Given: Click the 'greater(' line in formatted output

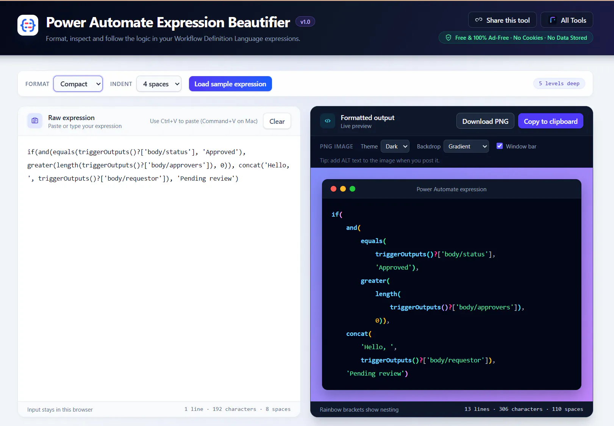Looking at the screenshot, I should click(375, 281).
